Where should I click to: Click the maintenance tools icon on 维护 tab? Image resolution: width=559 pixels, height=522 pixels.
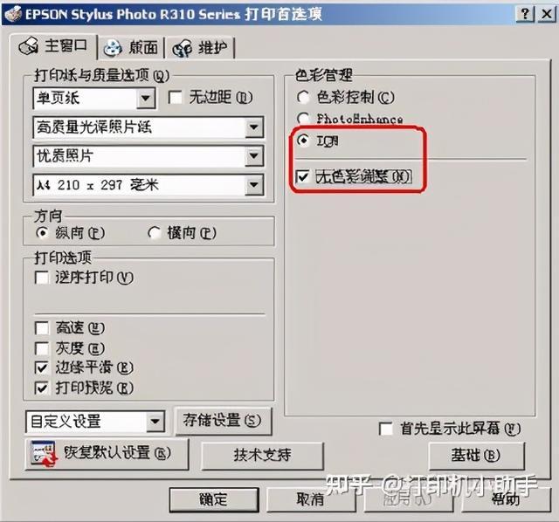[183, 49]
